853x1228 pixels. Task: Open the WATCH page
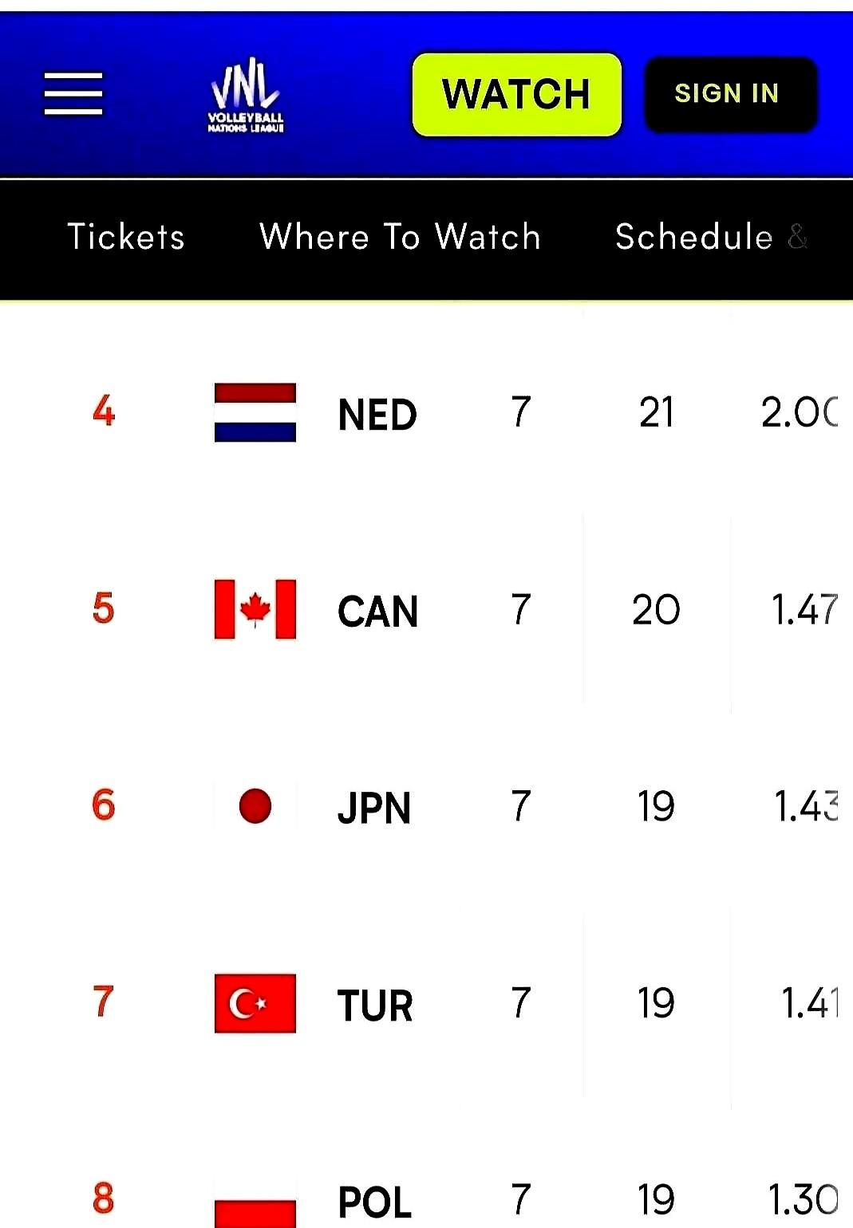(517, 94)
